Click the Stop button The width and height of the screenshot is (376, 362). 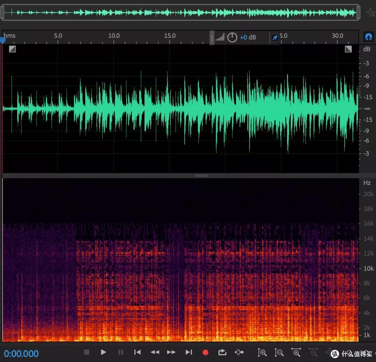click(x=87, y=352)
